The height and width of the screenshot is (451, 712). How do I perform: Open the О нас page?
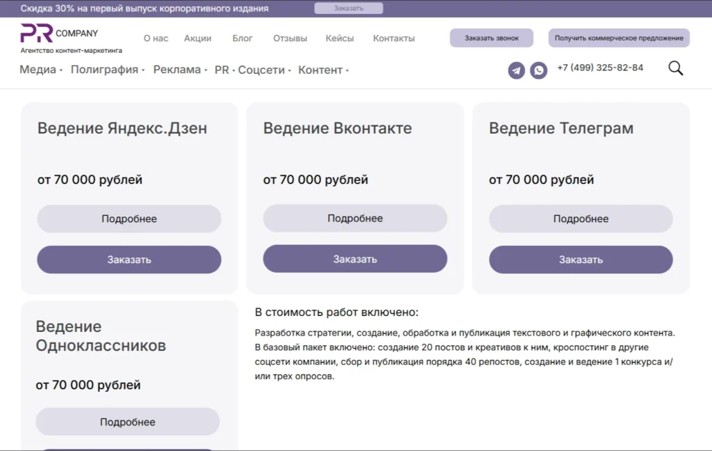[x=156, y=38]
